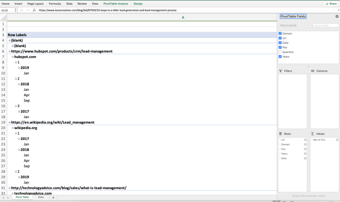Enable the Quarters field checkbox
This screenshot has height=202, width=340.
(x=280, y=52)
